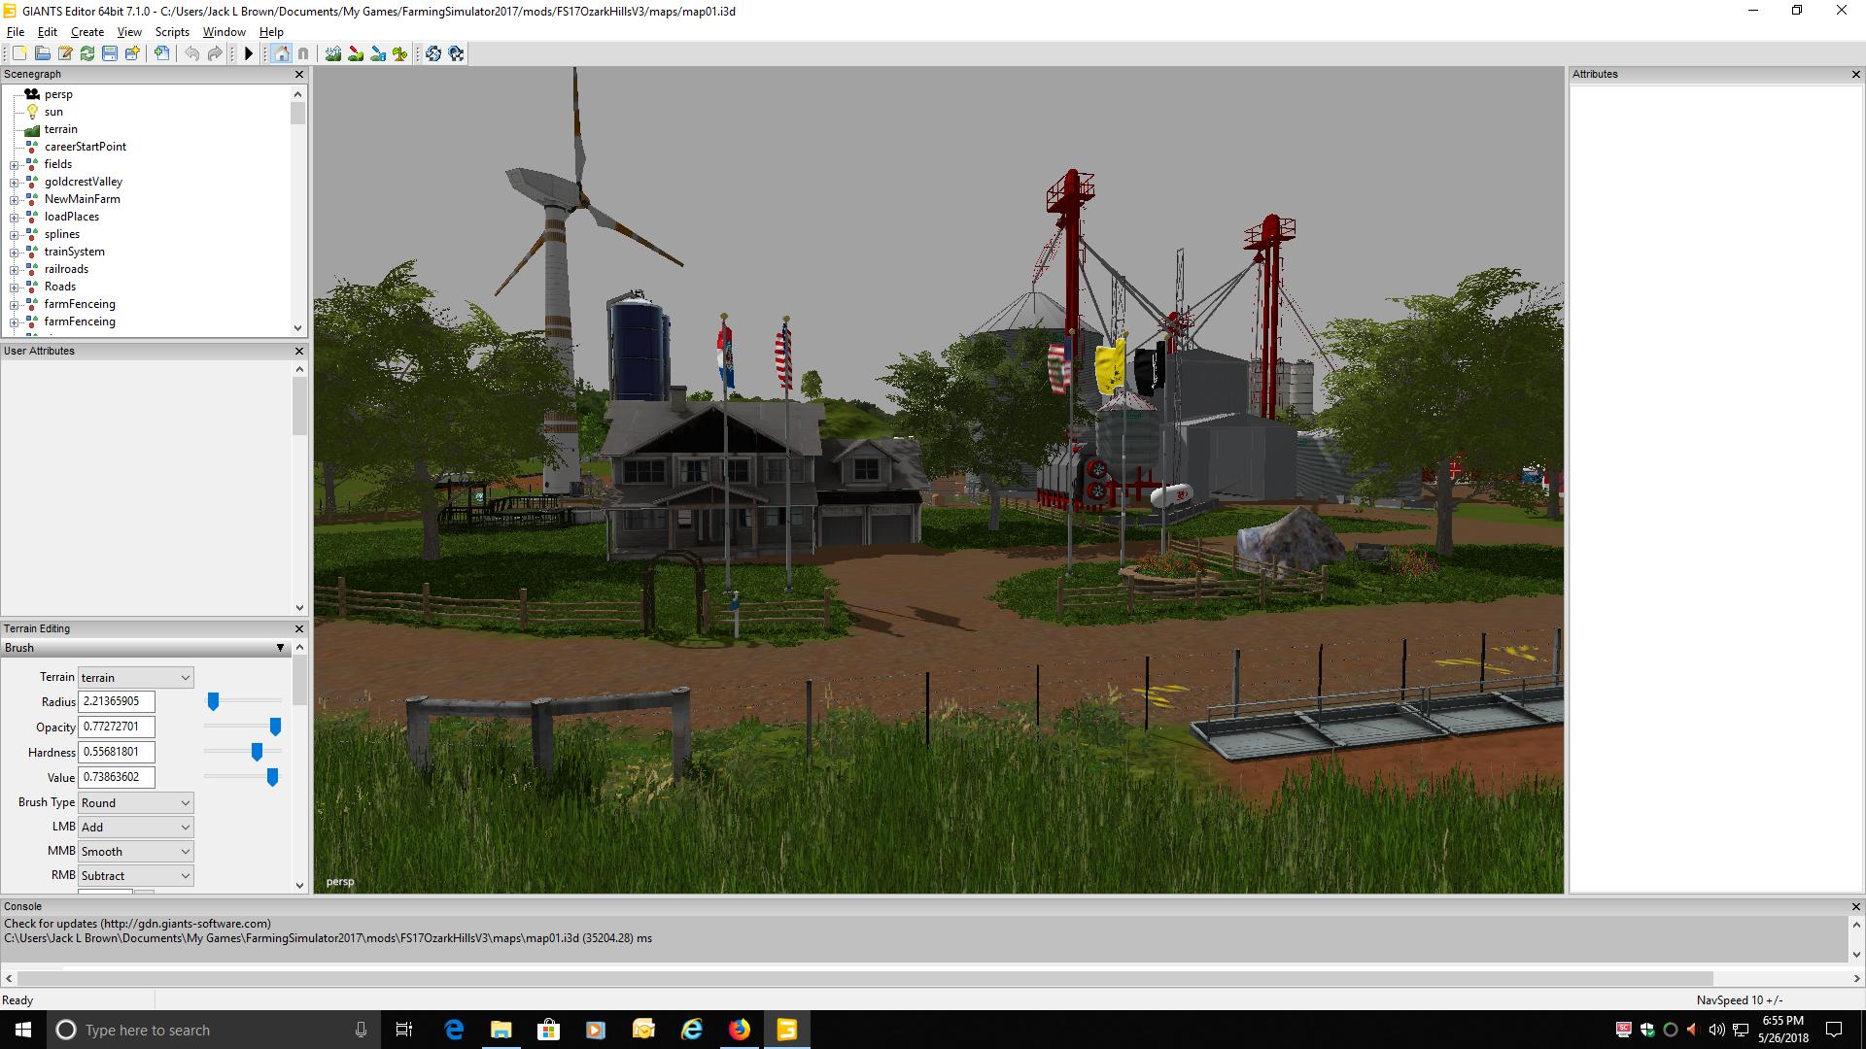Click the reload file green arrows icon
This screenshot has height=1049, width=1866.
point(87,53)
